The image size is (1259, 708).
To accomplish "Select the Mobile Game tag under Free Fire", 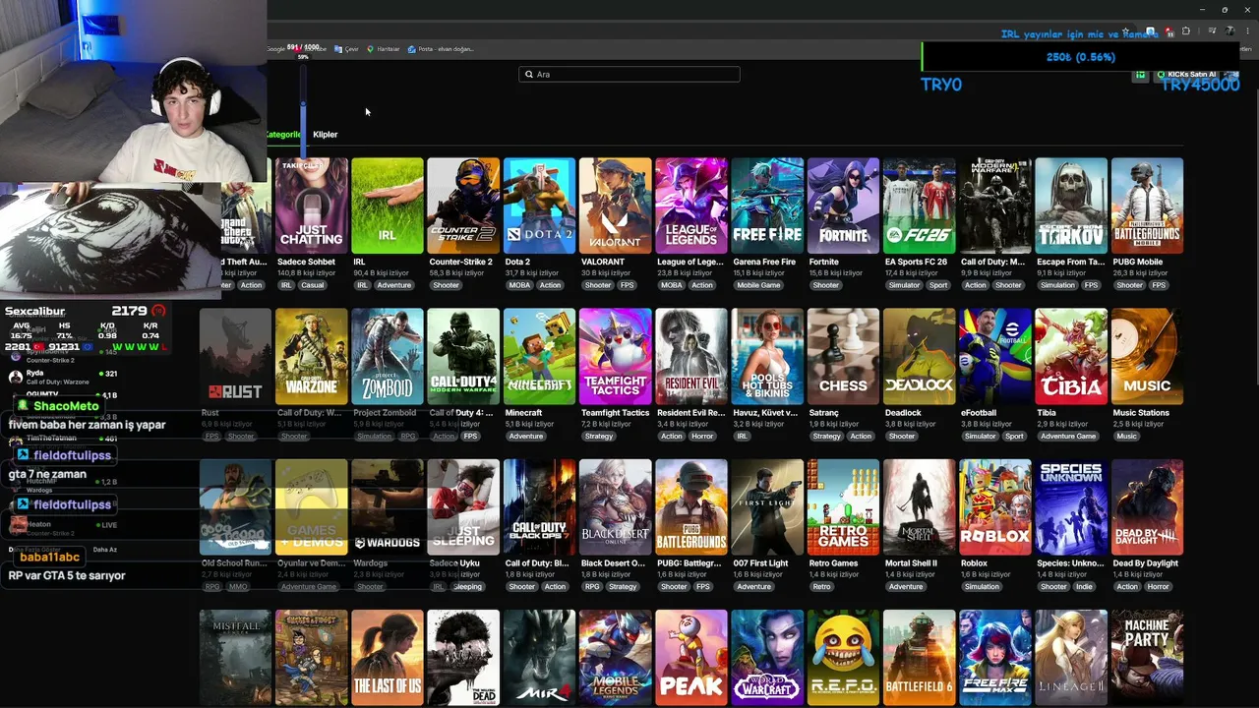I will coord(758,285).
